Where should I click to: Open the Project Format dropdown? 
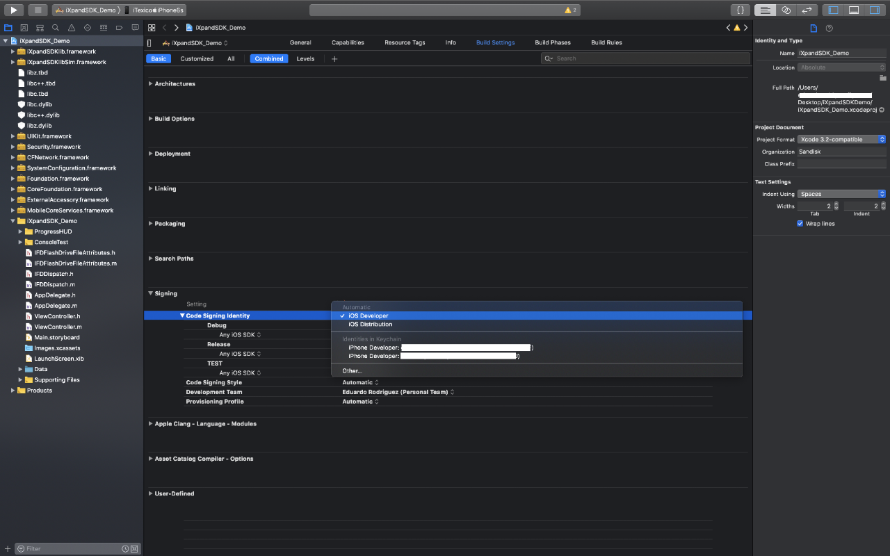[841, 140]
